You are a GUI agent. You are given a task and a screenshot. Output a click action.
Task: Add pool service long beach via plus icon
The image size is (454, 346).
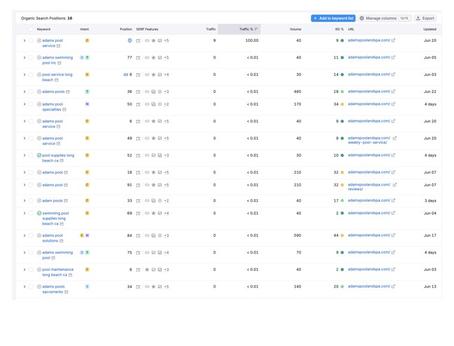39,75
